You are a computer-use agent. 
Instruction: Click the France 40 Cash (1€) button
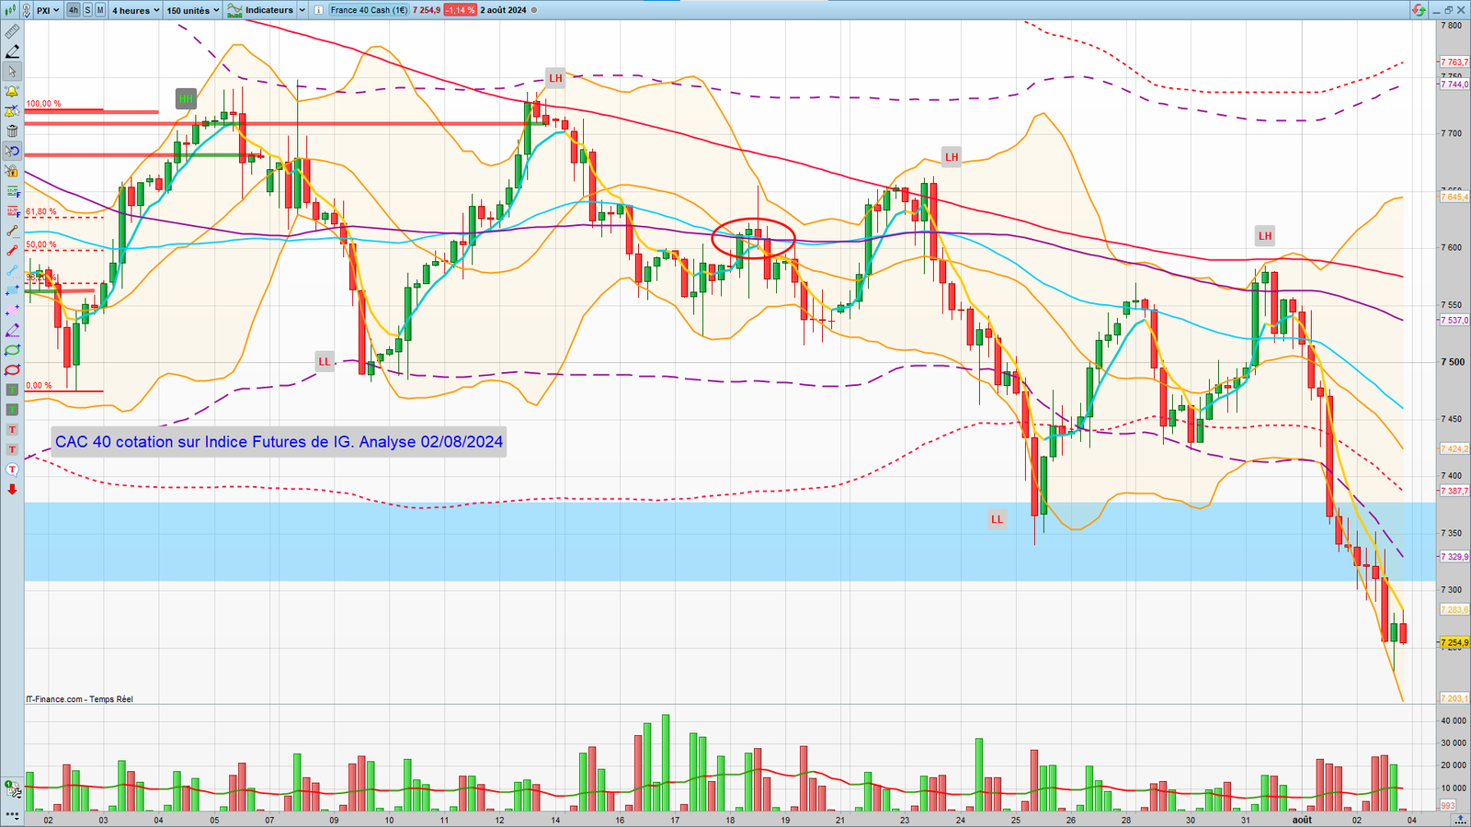(x=369, y=10)
